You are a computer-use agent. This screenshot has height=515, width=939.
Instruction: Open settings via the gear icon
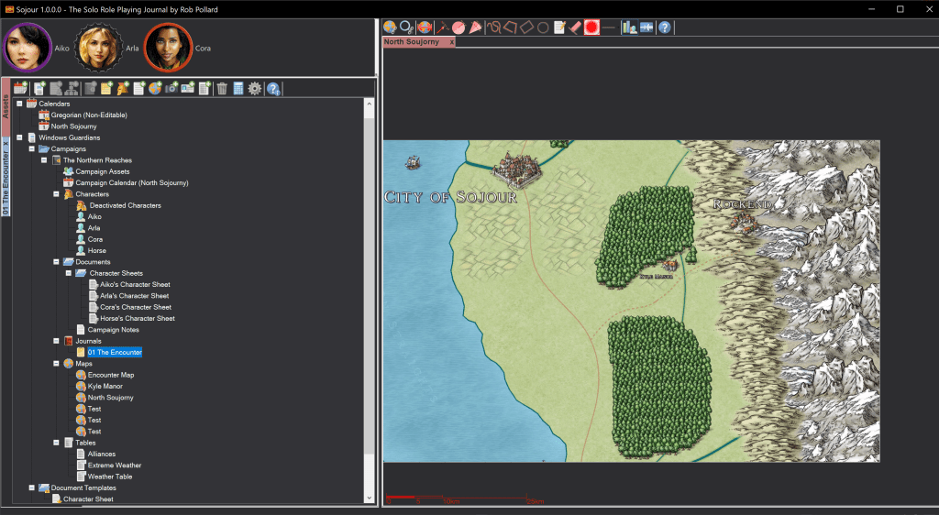(254, 88)
